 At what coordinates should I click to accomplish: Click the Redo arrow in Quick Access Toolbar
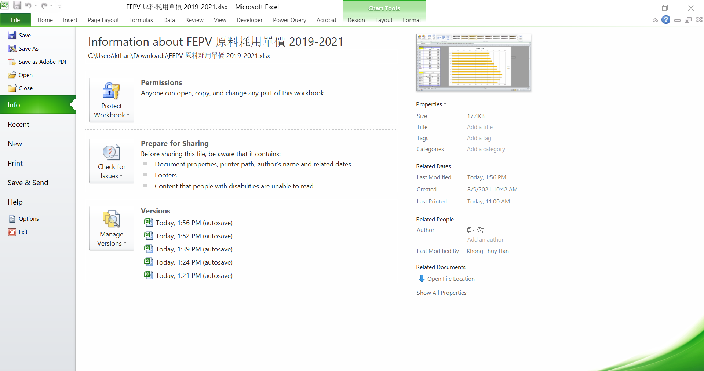pos(44,5)
